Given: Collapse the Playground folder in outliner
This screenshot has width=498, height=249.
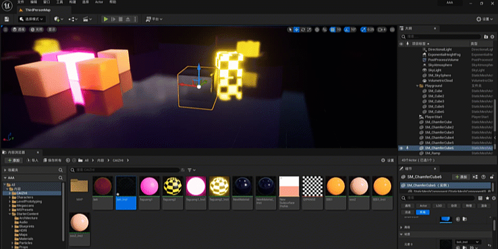Looking at the screenshot, I should pyautogui.click(x=417, y=86).
